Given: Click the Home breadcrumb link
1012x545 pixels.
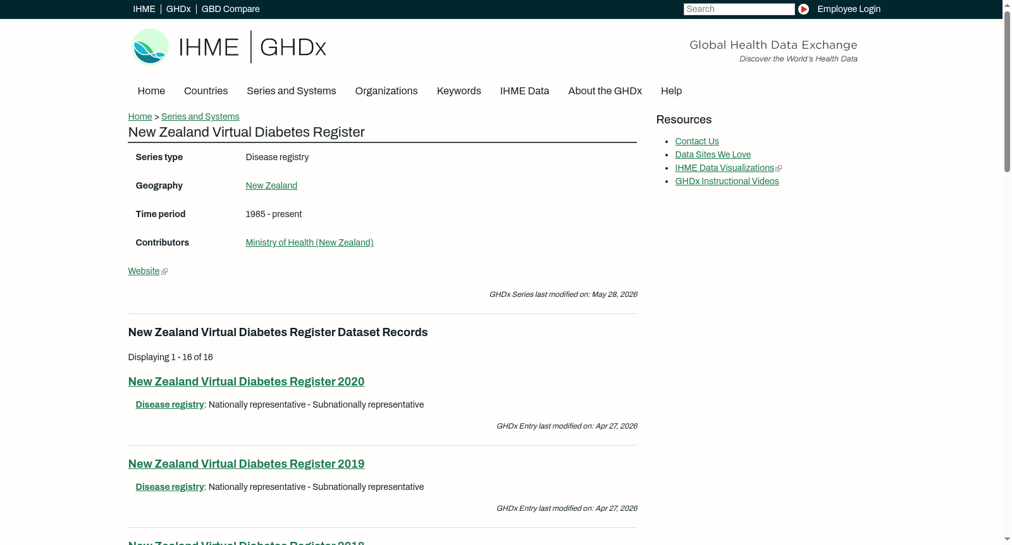Looking at the screenshot, I should pyautogui.click(x=140, y=116).
